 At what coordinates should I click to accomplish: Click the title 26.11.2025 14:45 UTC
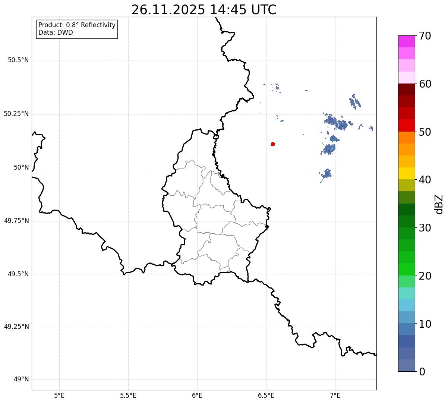204,10
